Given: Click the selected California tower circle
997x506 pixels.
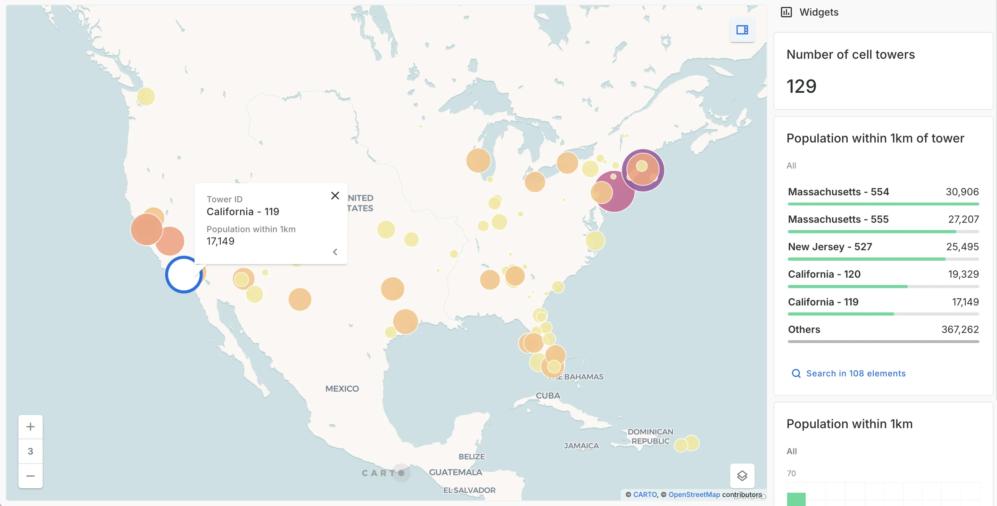Looking at the screenshot, I should [183, 275].
